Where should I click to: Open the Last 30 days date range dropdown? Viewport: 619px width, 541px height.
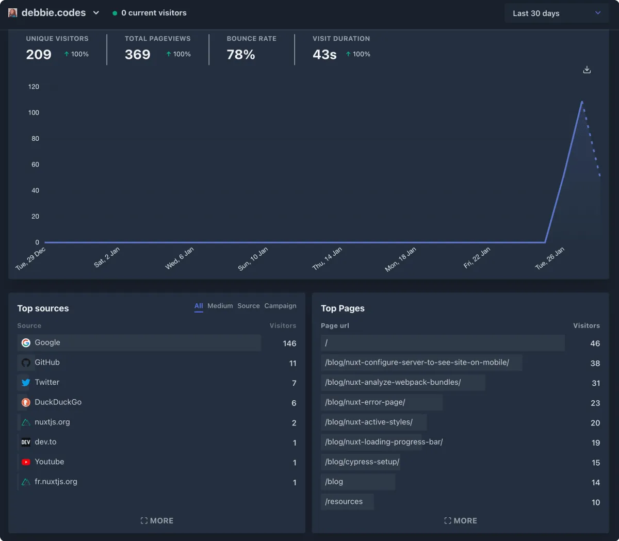556,13
